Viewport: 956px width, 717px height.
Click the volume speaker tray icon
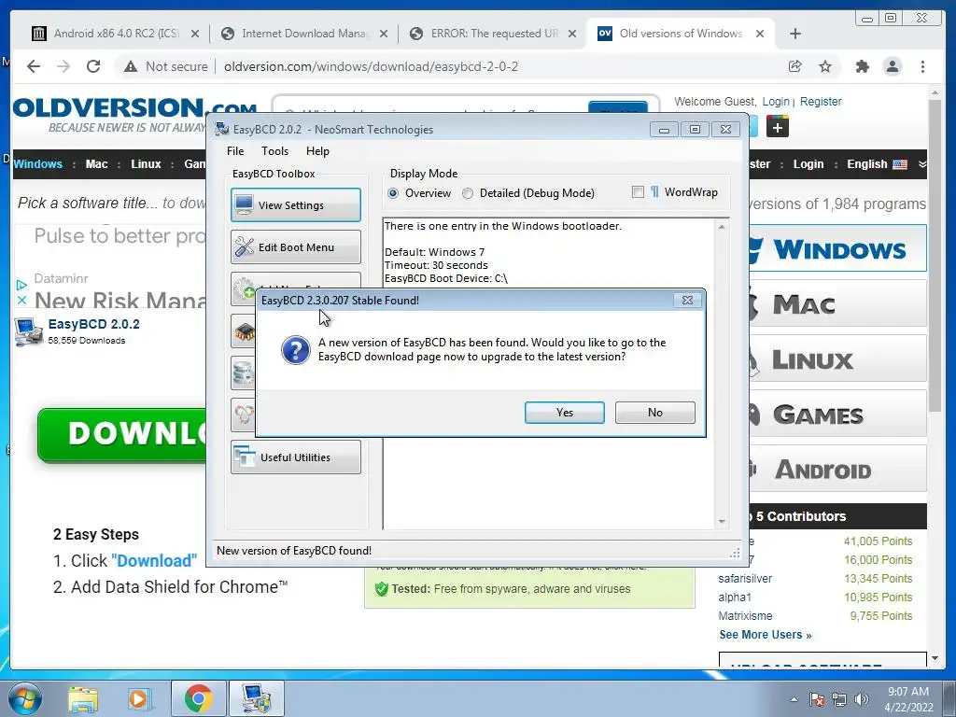(x=862, y=699)
